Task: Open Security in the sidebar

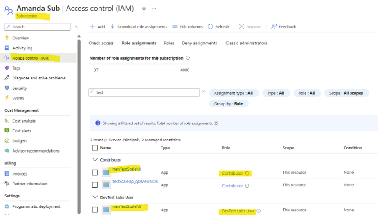Action: 19,88
